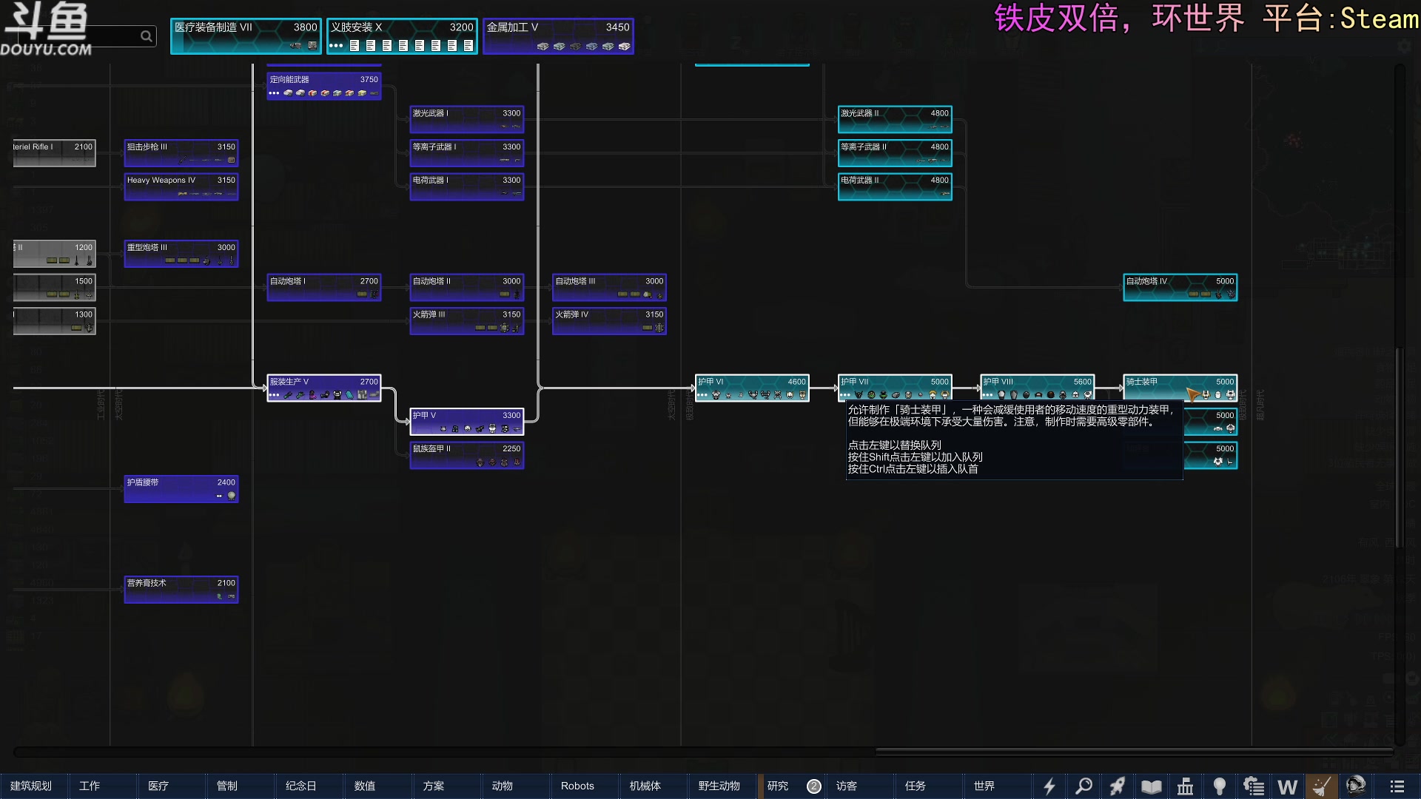Click the W icon in bottom bar
1421x799 pixels.
[1288, 786]
